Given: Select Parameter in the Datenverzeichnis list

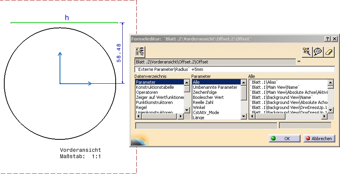Looking at the screenshot, I should coord(159,82).
